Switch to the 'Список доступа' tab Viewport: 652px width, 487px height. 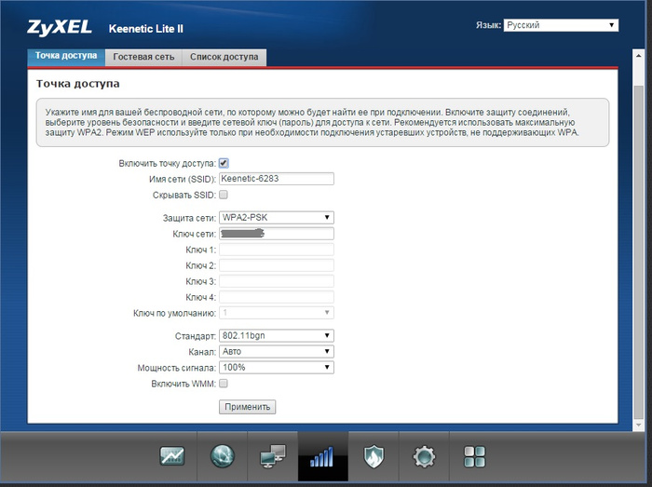pyautogui.click(x=224, y=57)
